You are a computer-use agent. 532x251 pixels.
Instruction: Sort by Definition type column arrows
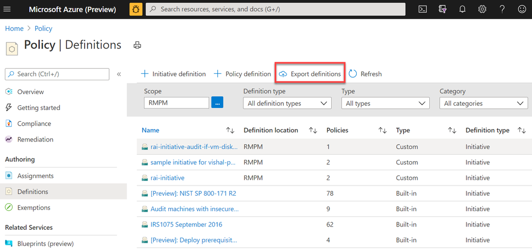click(x=522, y=130)
